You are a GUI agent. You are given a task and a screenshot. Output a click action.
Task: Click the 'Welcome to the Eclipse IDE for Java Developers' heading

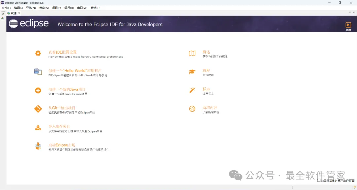(110, 24)
